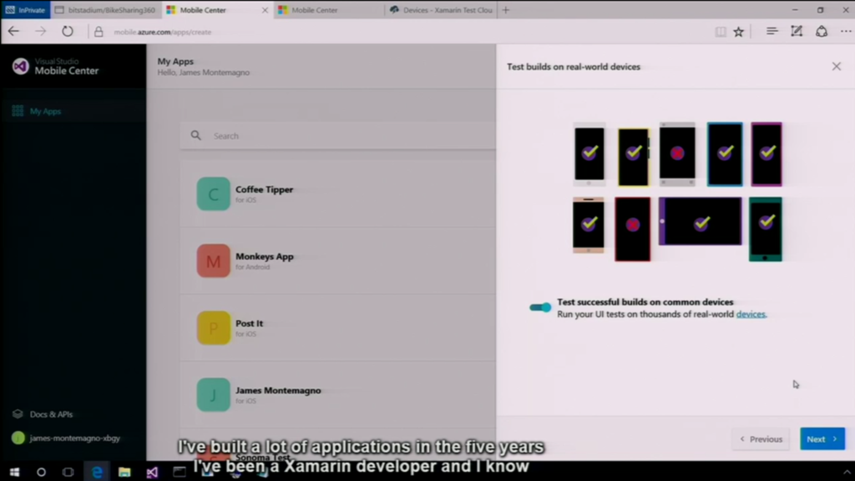Open browser More options menu

[846, 32]
